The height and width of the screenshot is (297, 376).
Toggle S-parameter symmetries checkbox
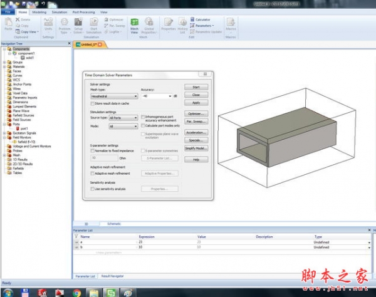coord(143,151)
